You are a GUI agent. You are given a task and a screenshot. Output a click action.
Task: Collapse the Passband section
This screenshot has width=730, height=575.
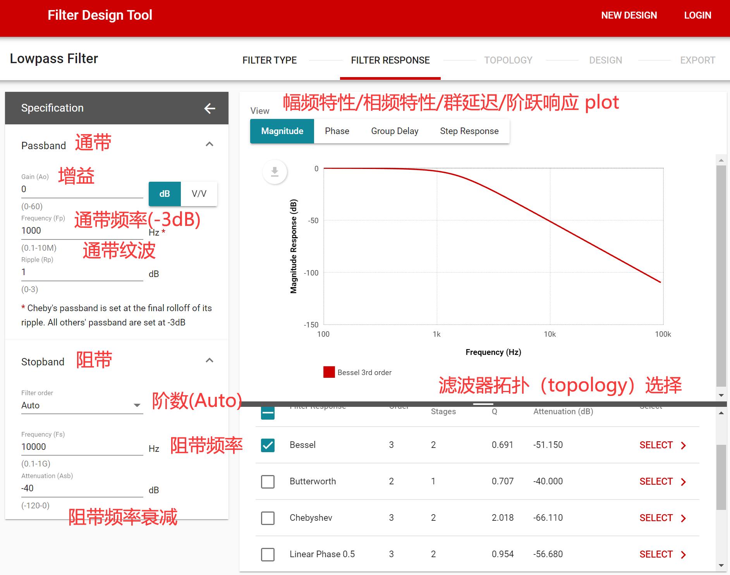click(210, 144)
